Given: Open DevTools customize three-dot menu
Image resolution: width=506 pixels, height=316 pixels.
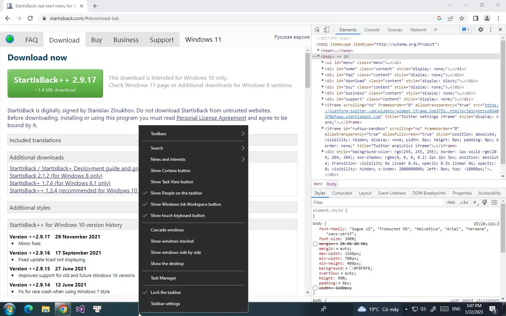Looking at the screenshot, I should 491,30.
